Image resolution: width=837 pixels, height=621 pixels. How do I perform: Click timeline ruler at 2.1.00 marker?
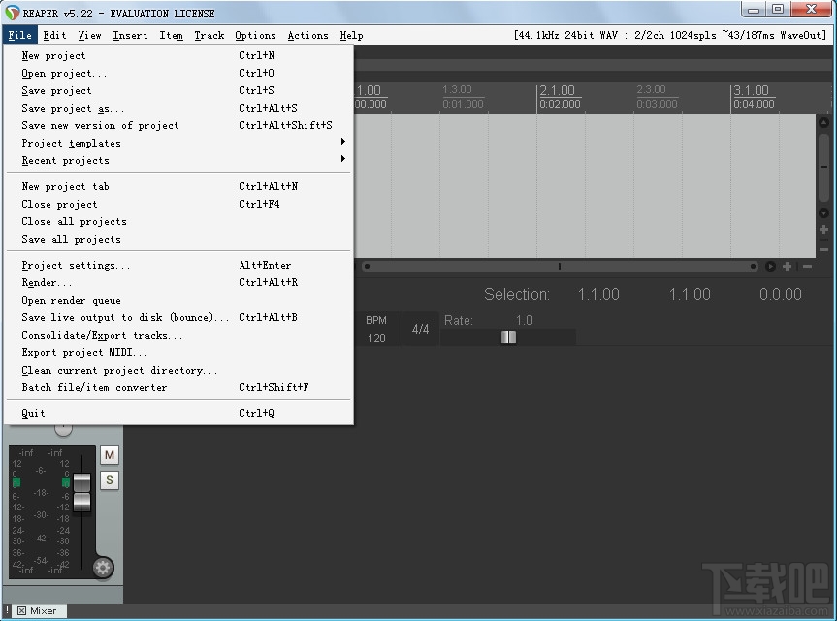(558, 97)
